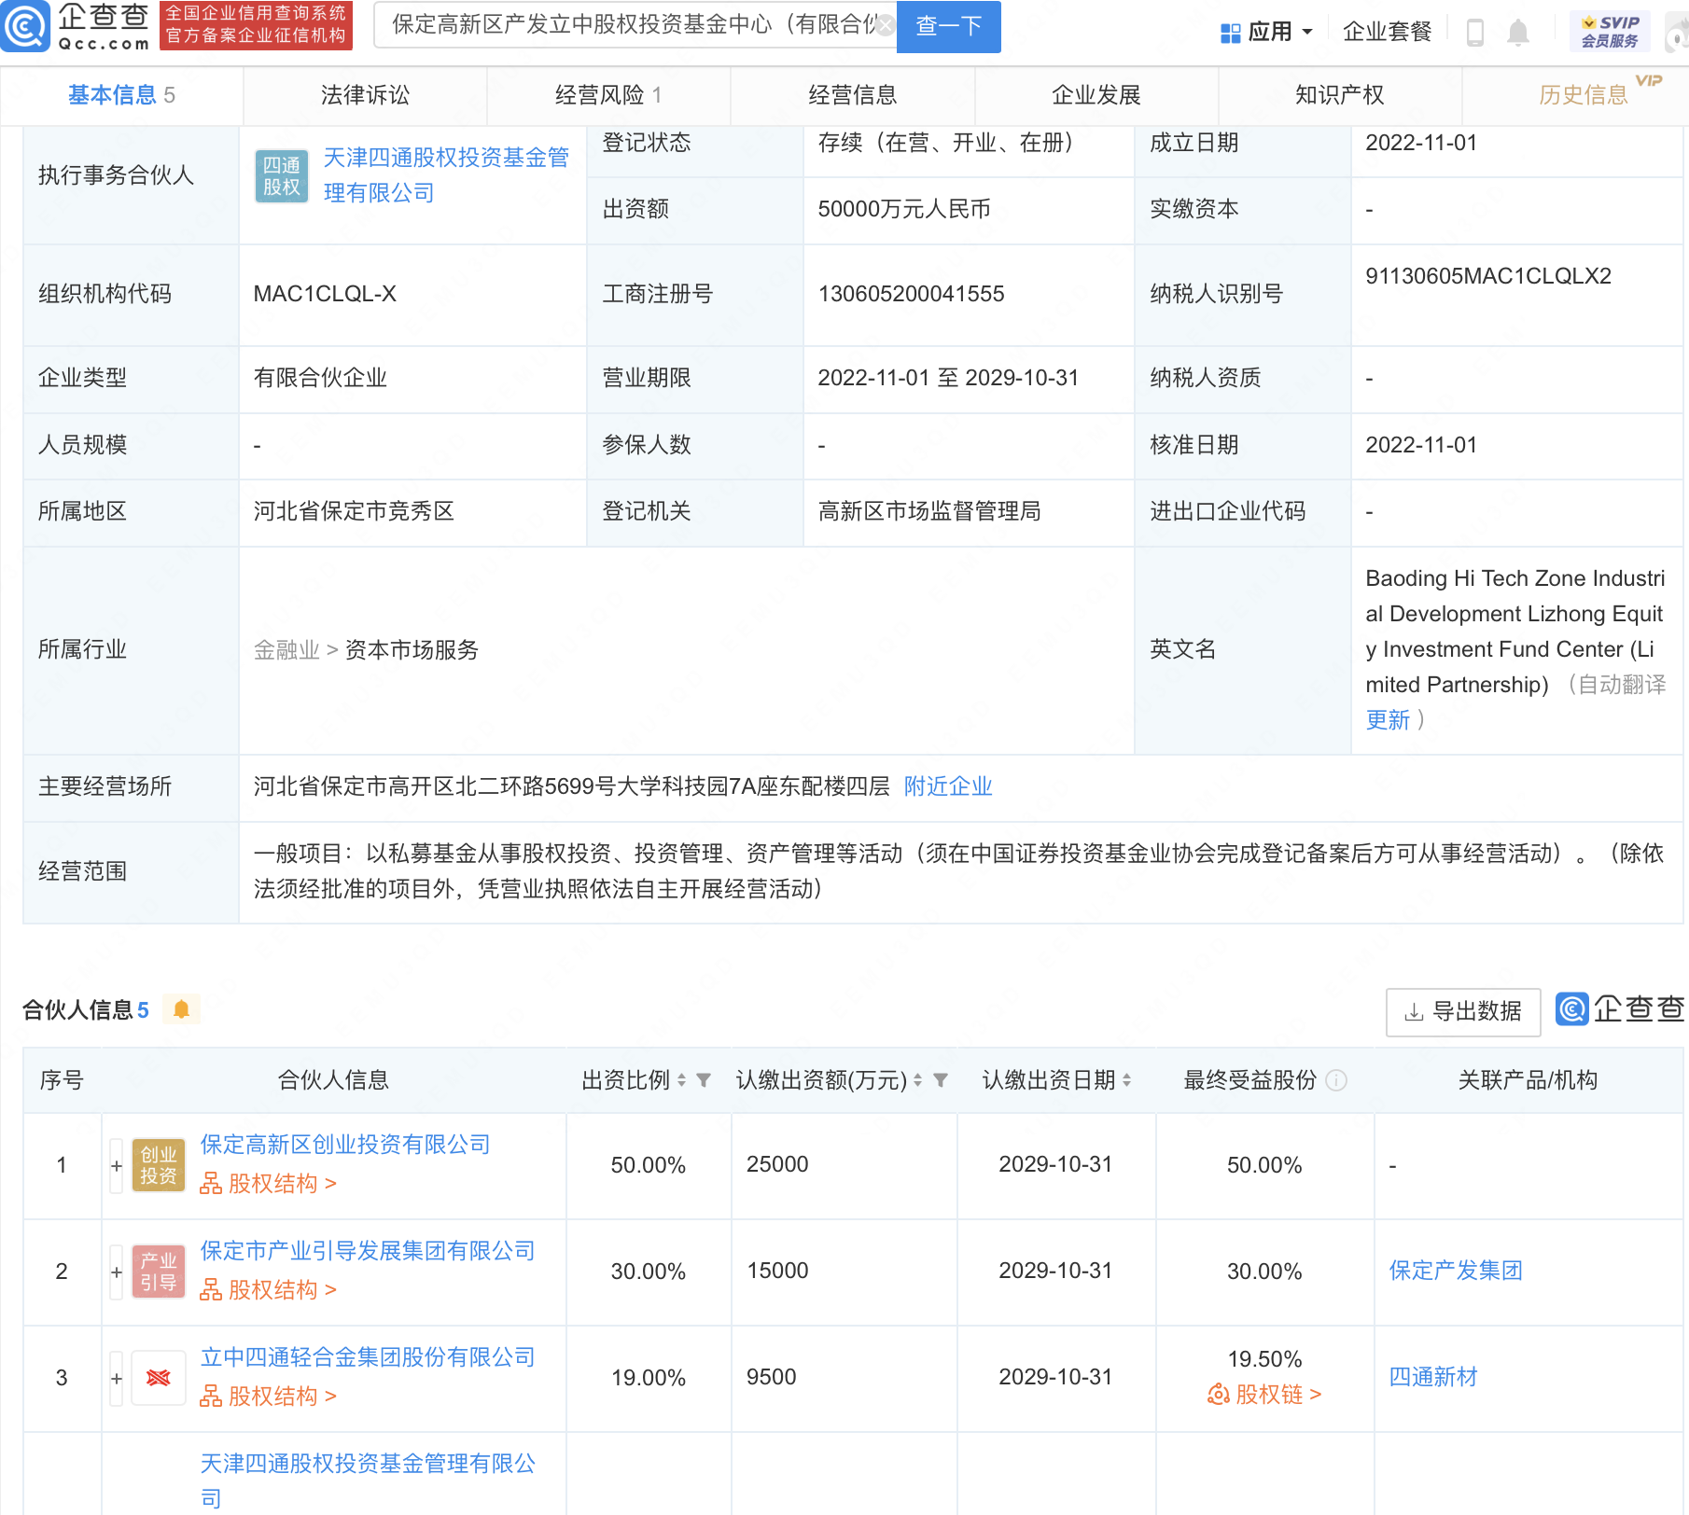Click info icon beside 最终受益股份
The image size is (1689, 1515).
tap(1336, 1080)
